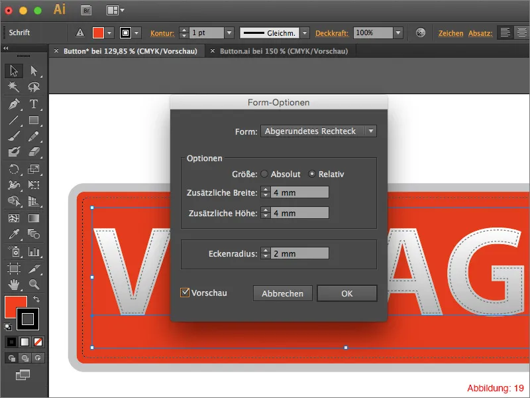The width and height of the screenshot is (530, 398).
Task: Activate the Slice tool
Action: click(34, 269)
